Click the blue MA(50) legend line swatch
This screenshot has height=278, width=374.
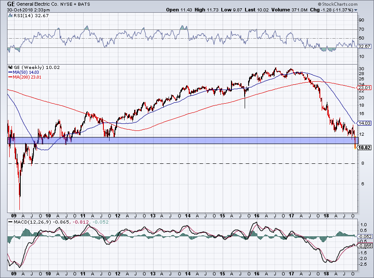10,72
